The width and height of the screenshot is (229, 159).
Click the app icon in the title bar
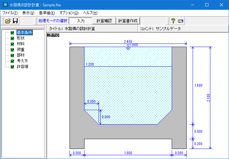(5, 5)
